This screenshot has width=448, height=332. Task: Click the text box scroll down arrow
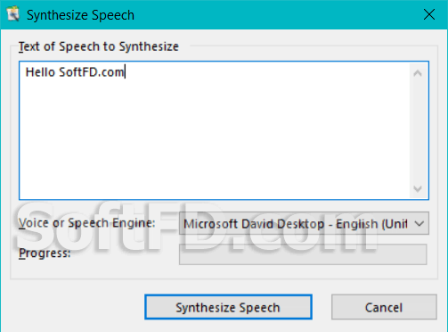click(418, 188)
